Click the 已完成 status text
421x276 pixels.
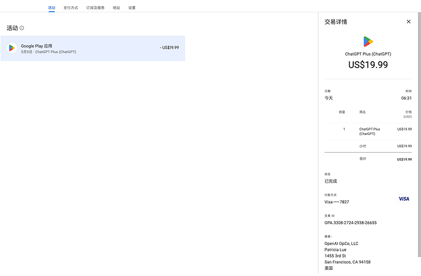(331, 181)
